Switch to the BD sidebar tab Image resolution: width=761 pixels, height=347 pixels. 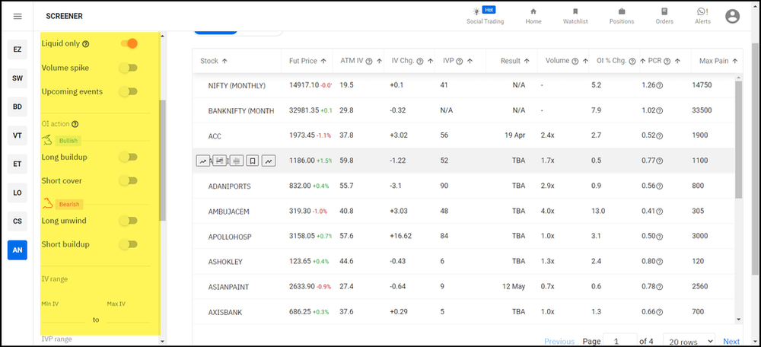pos(17,107)
